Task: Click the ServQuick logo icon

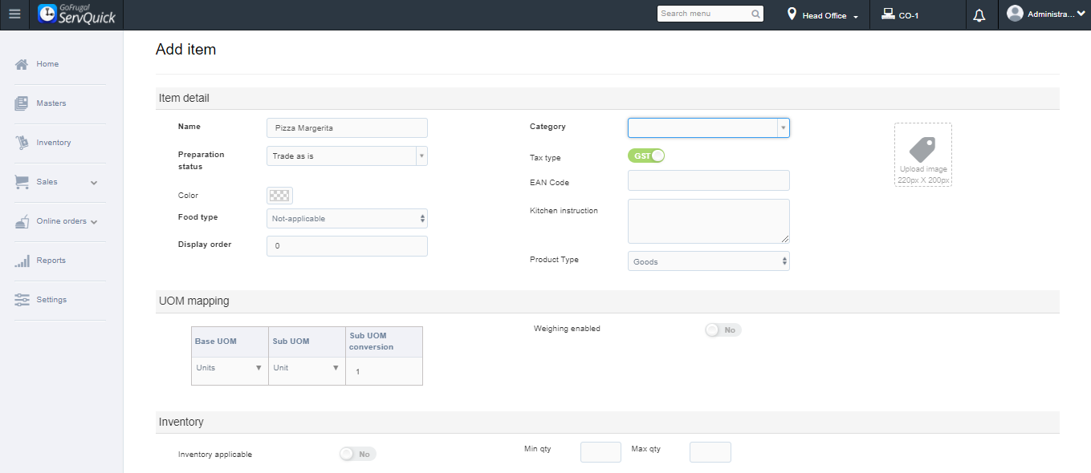Action: click(48, 14)
